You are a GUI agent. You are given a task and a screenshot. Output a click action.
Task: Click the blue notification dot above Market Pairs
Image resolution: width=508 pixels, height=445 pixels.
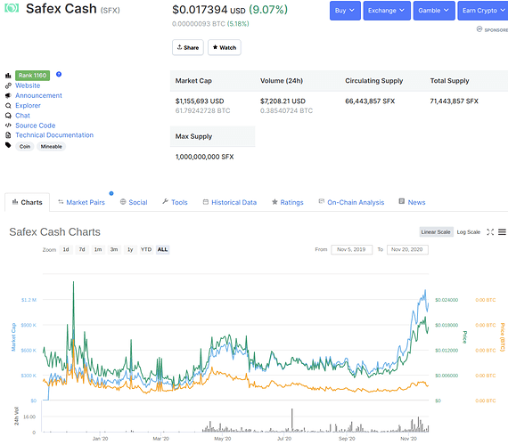(x=111, y=193)
